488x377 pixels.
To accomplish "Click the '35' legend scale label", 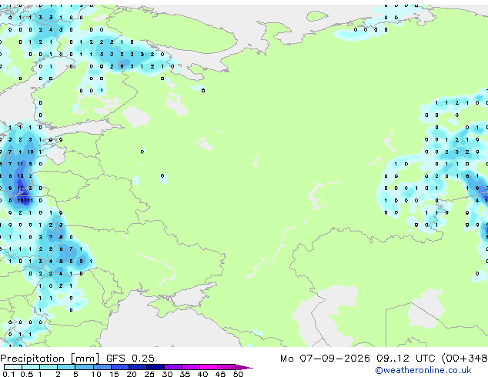I will [x=185, y=374].
